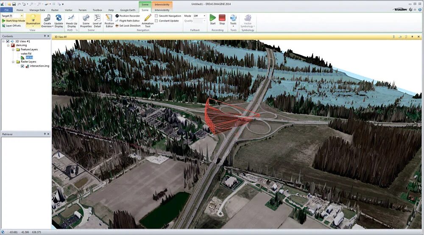Click the Create Overview icon
Image resolution: width=424 pixels, height=235 pixels.
[x=47, y=18]
